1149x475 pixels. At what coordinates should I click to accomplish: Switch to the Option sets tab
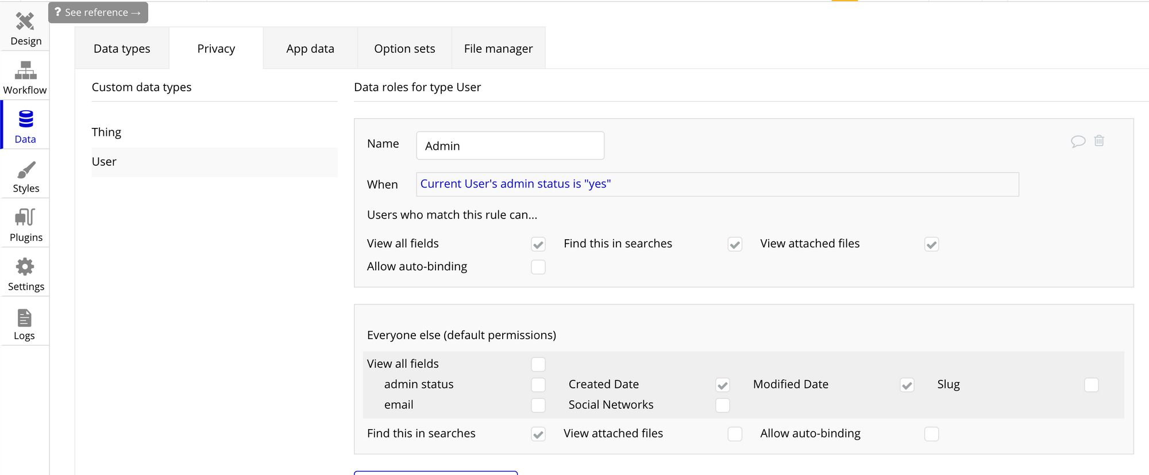404,49
